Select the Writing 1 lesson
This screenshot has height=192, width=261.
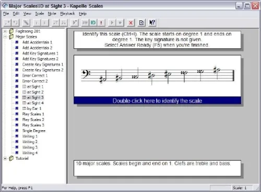tap(30, 136)
